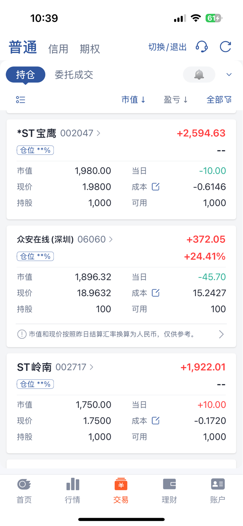Tap the customer service headset icon

[202, 47]
